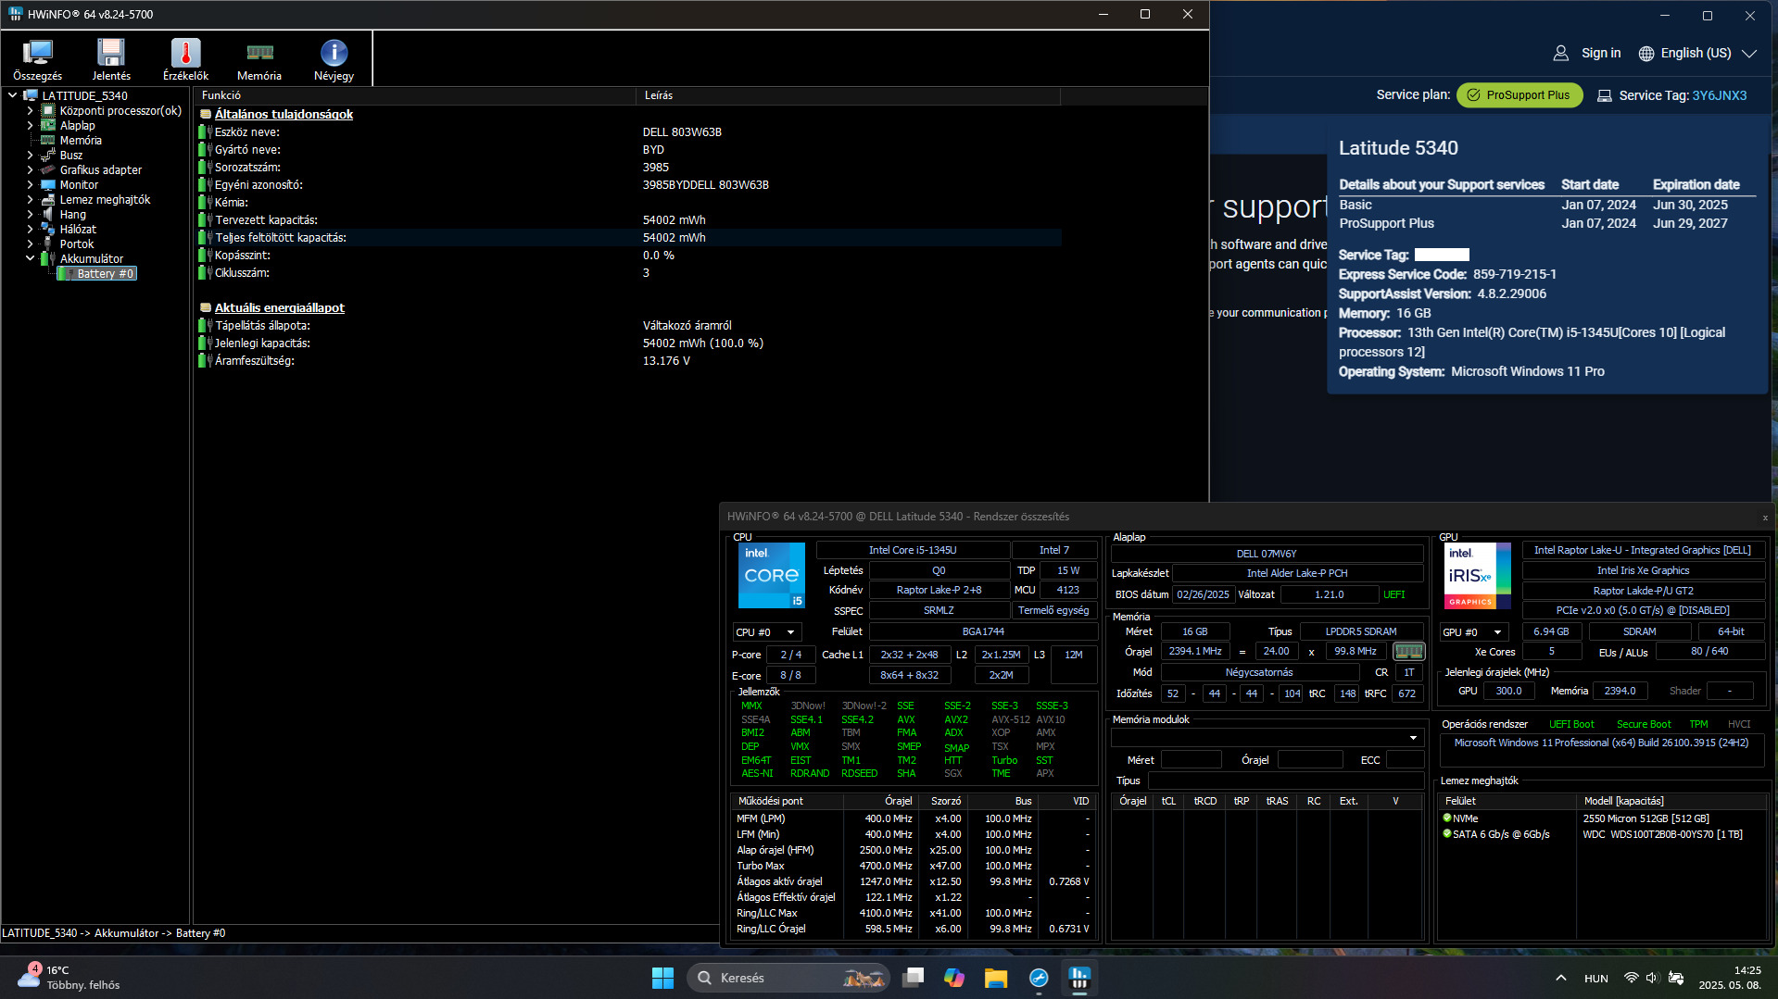Viewport: 1778px width, 999px height.
Task: Select the Hang tree item
Action: [x=73, y=214]
